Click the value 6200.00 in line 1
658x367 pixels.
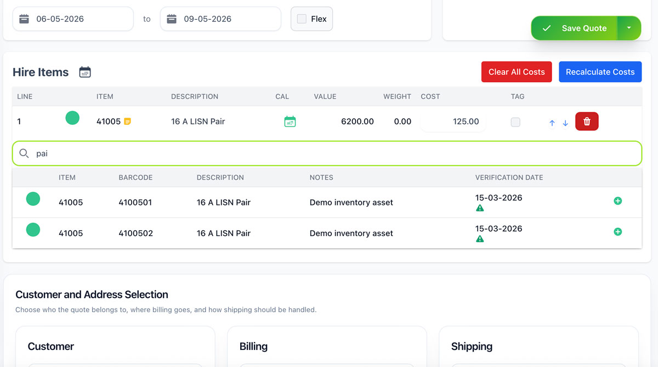[x=358, y=122]
